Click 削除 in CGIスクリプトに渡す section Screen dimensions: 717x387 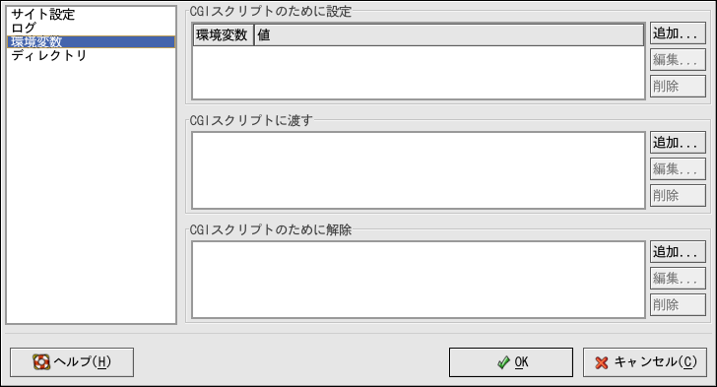click(678, 195)
